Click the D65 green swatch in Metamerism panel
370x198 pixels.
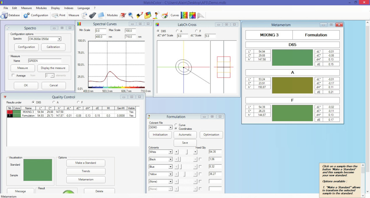point(292,57)
